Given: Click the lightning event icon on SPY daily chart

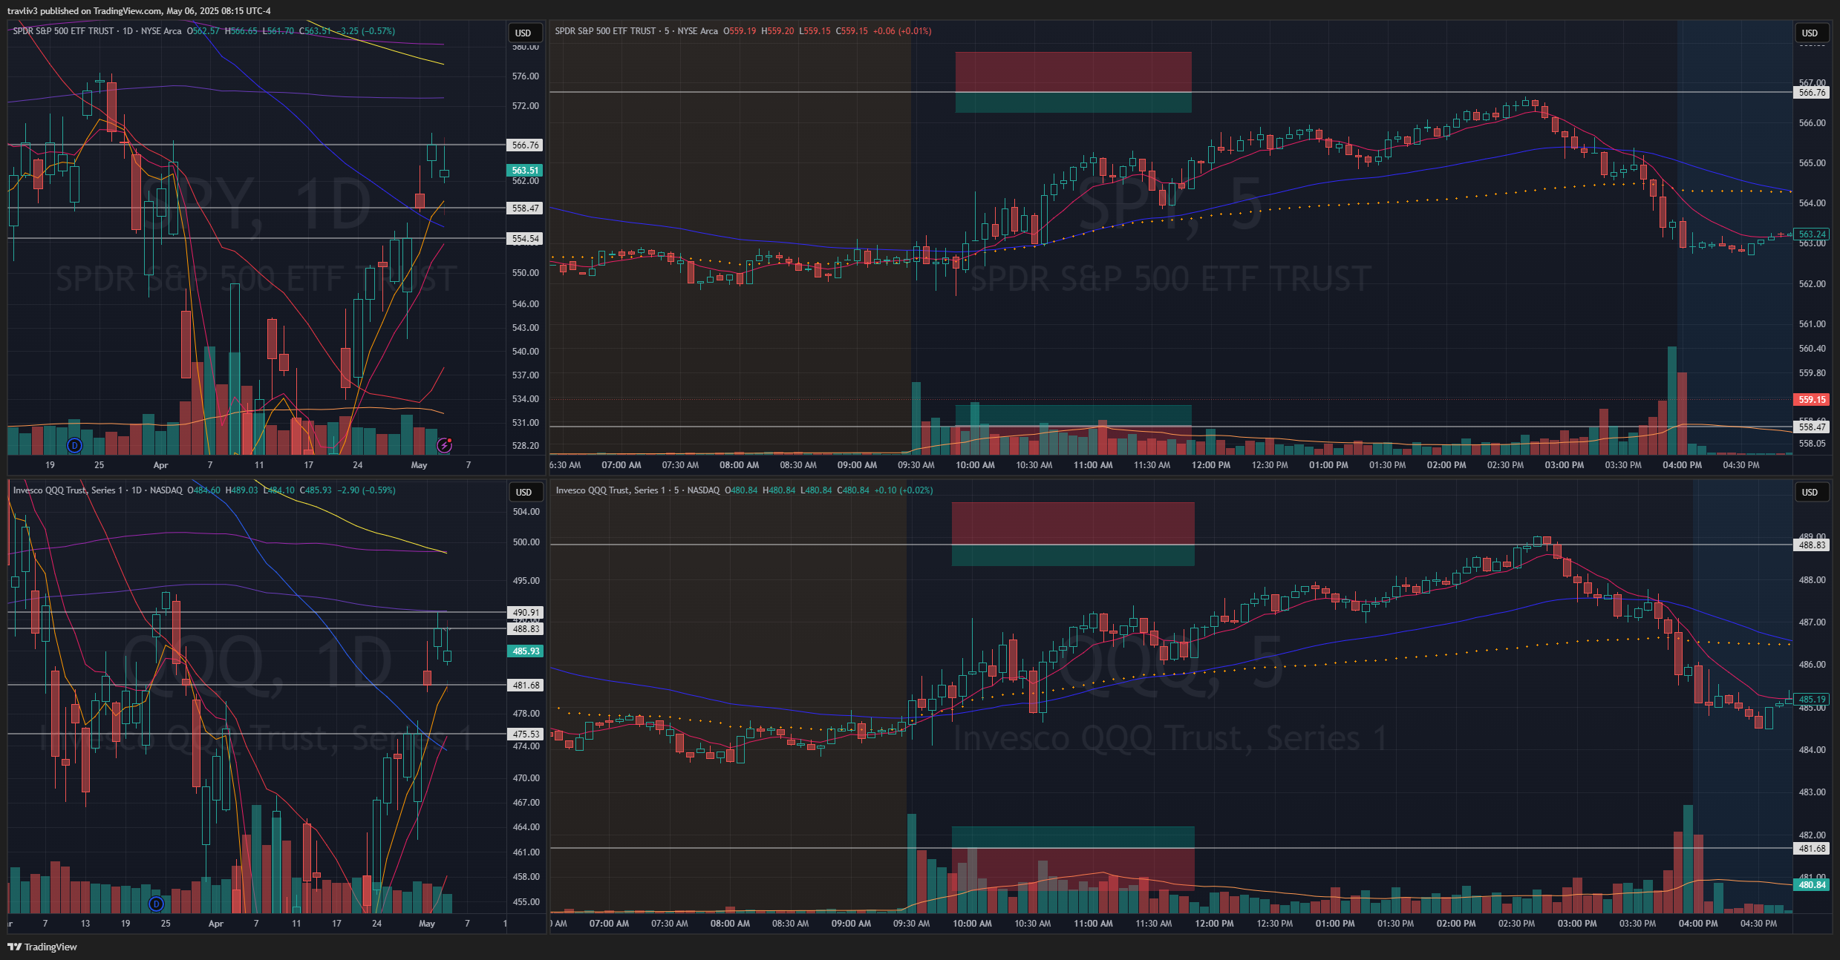Looking at the screenshot, I should pos(444,445).
